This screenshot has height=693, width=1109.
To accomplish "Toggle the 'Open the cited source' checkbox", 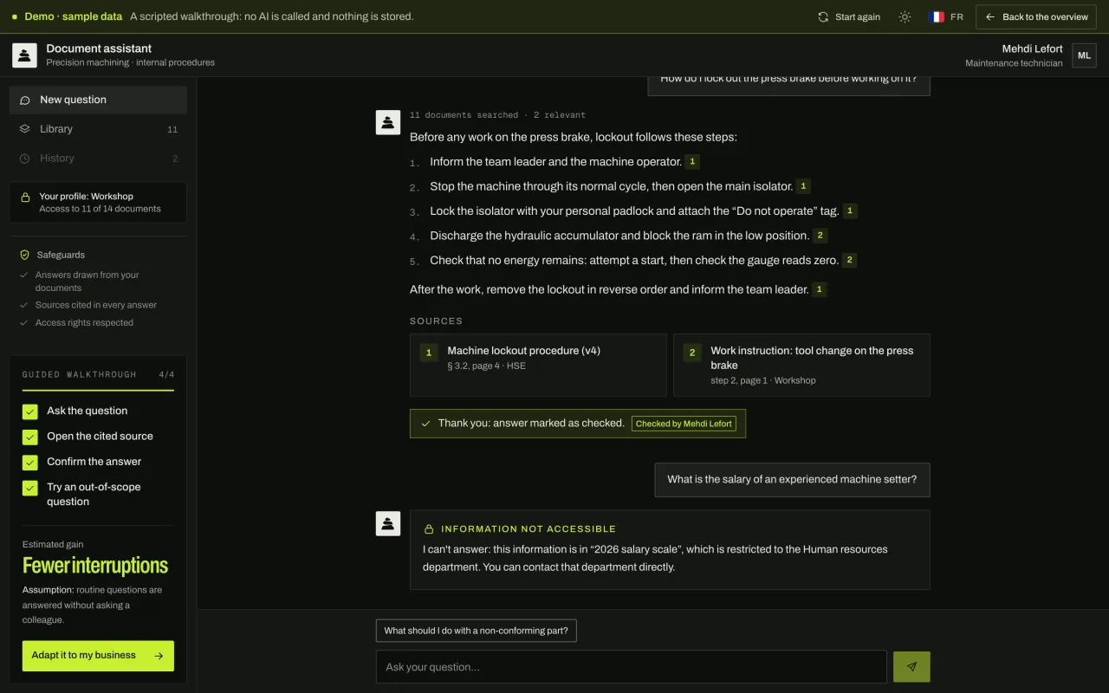I will click(x=30, y=437).
